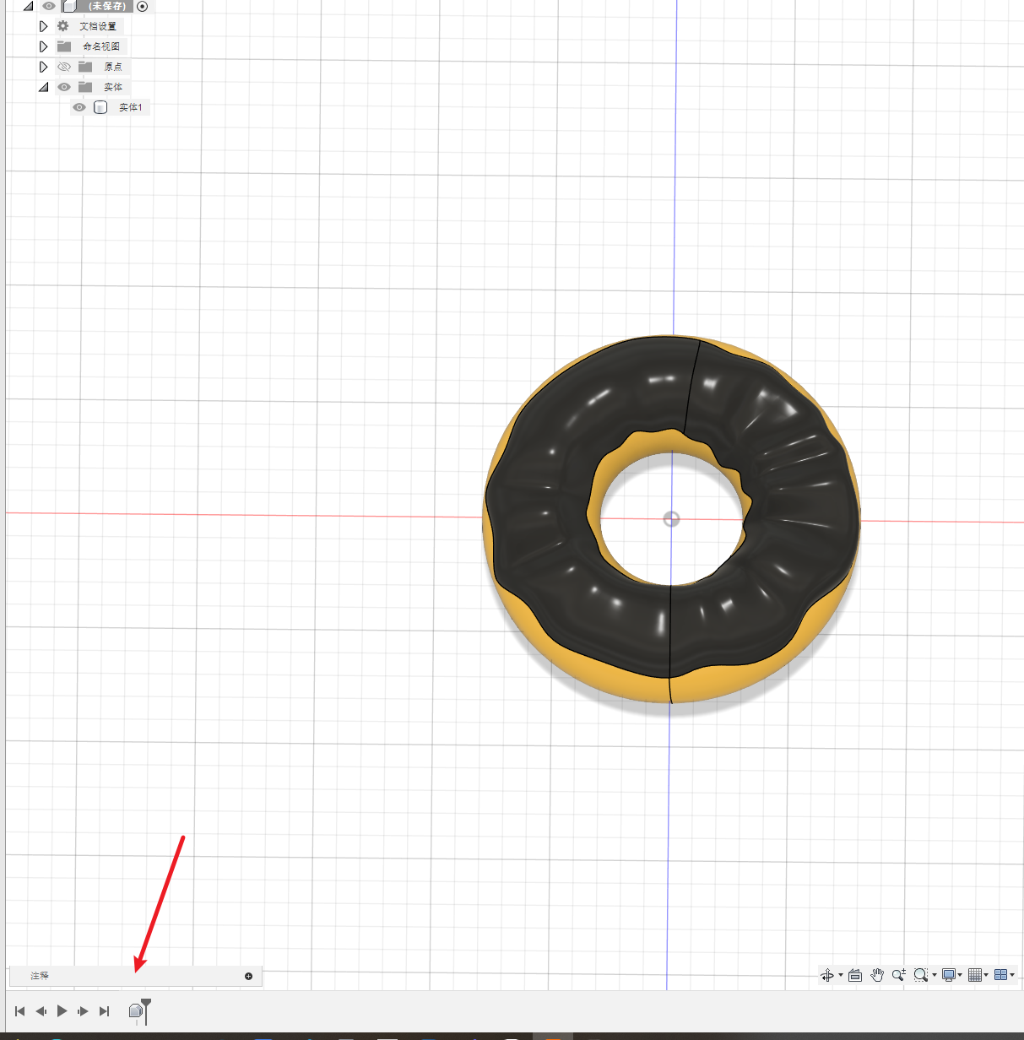Hide 实体1 using its eye icon
The width and height of the screenshot is (1024, 1040).
(x=79, y=107)
